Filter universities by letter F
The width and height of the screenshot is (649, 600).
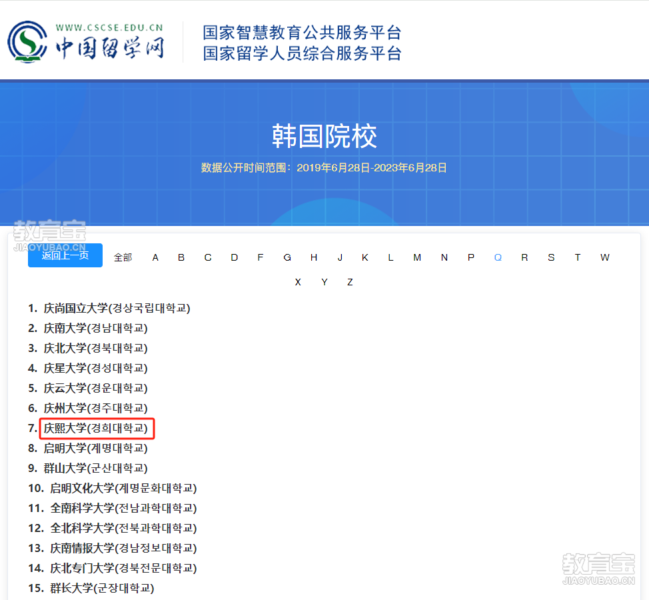tap(261, 257)
